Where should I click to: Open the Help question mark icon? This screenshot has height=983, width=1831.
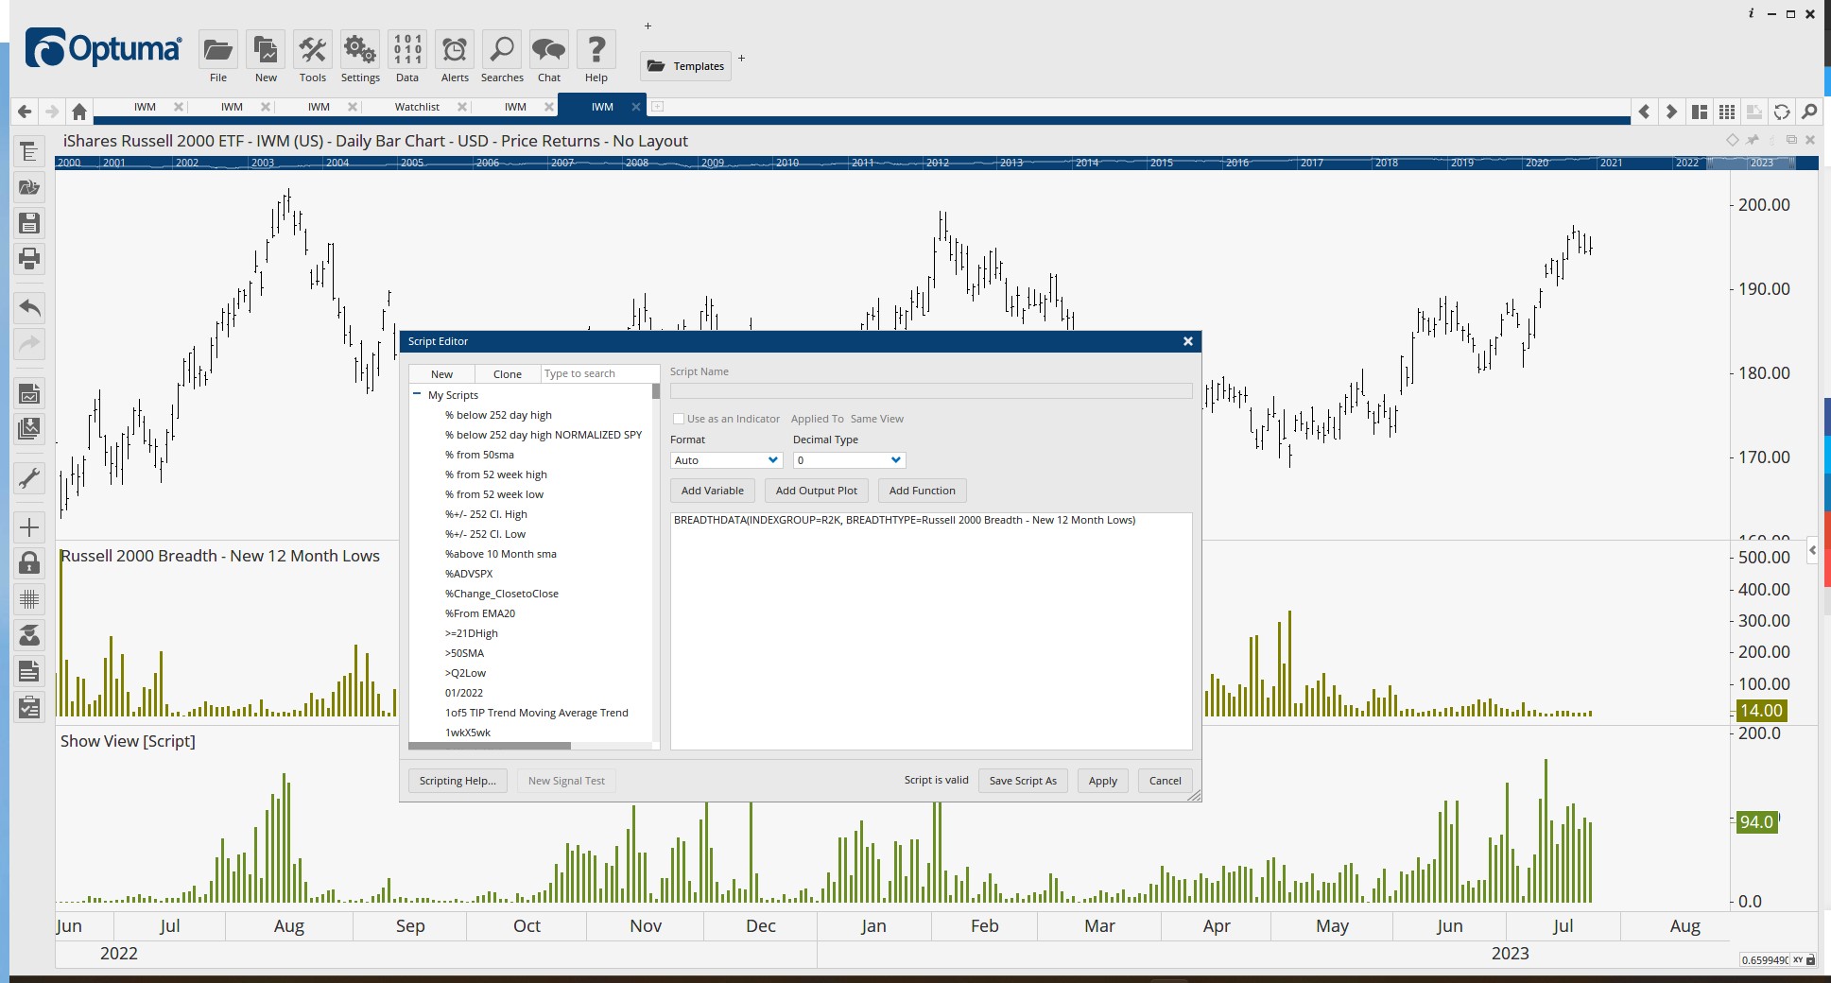pos(596,50)
